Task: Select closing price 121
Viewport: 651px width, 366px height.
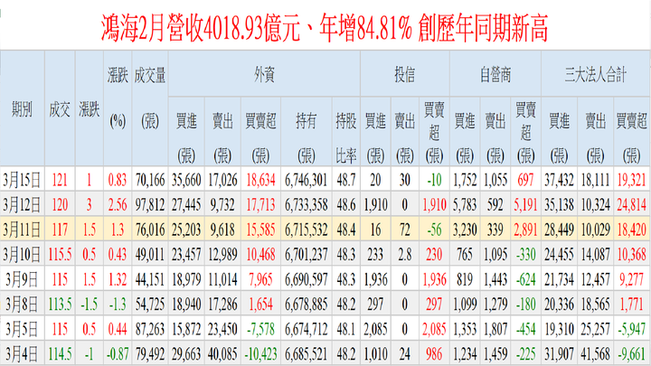Action: point(60,180)
